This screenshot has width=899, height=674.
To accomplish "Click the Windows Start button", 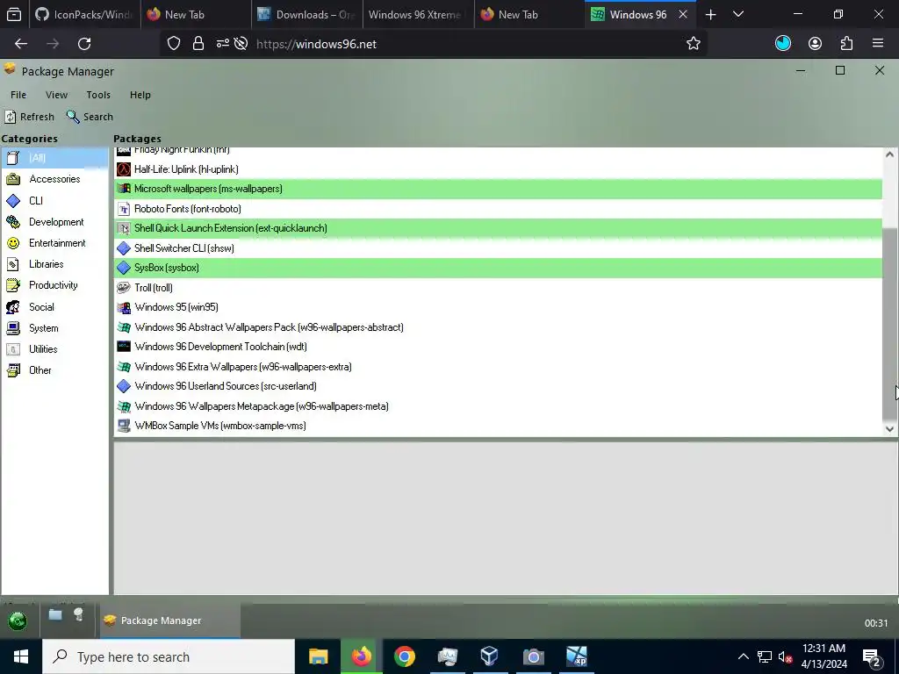I will [21, 656].
